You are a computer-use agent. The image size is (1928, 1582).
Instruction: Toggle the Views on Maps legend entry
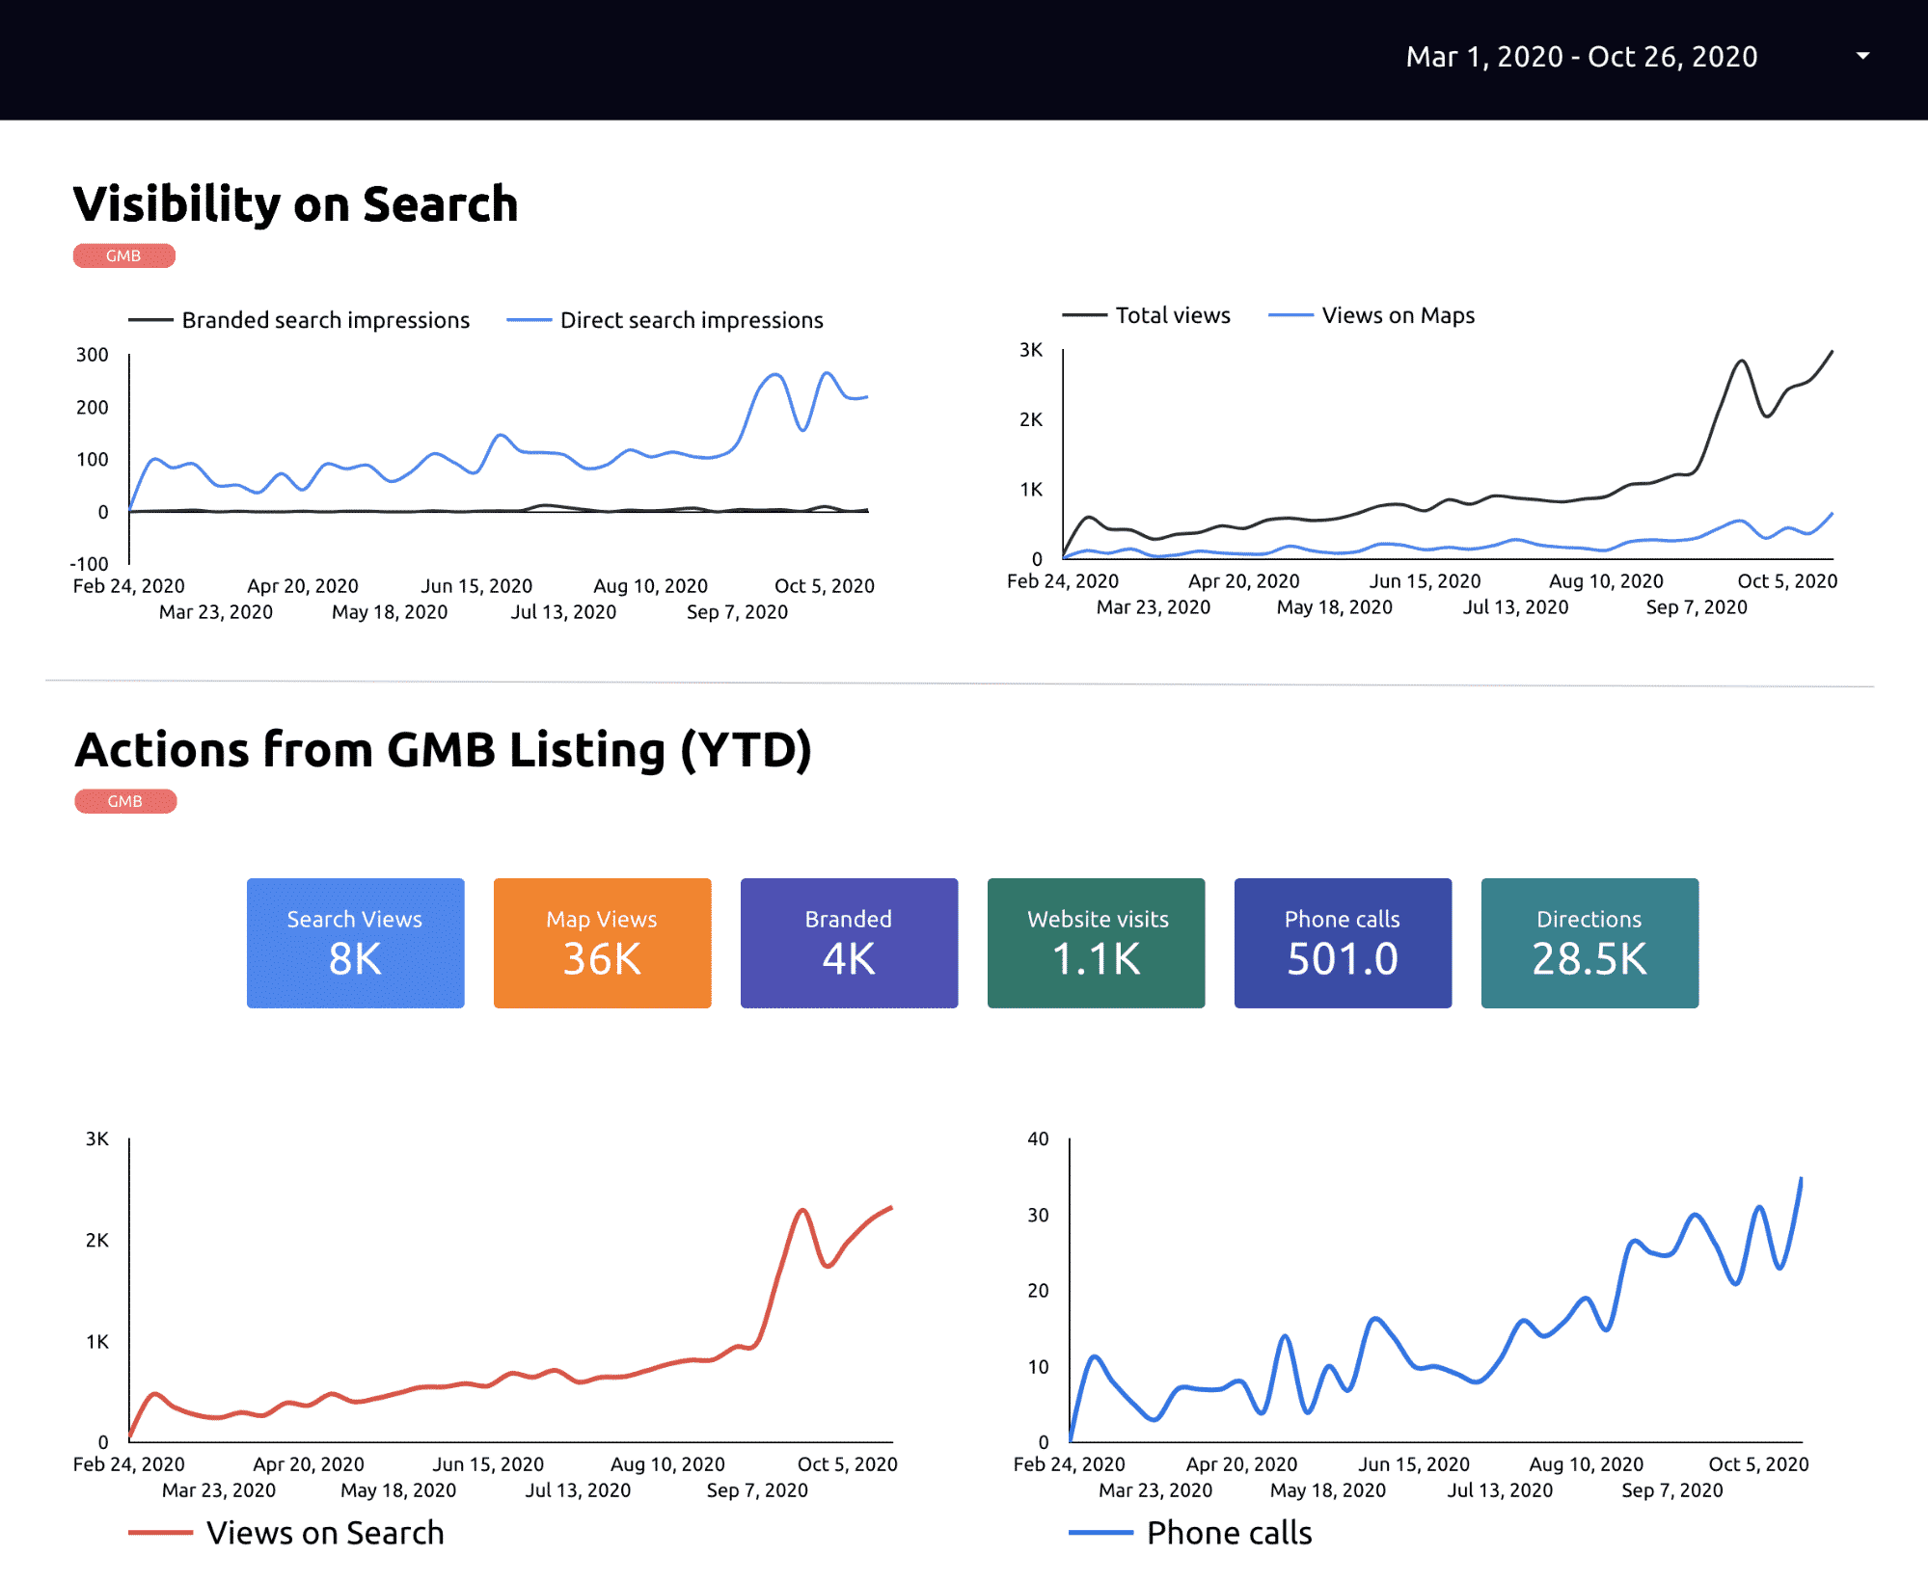1397,315
